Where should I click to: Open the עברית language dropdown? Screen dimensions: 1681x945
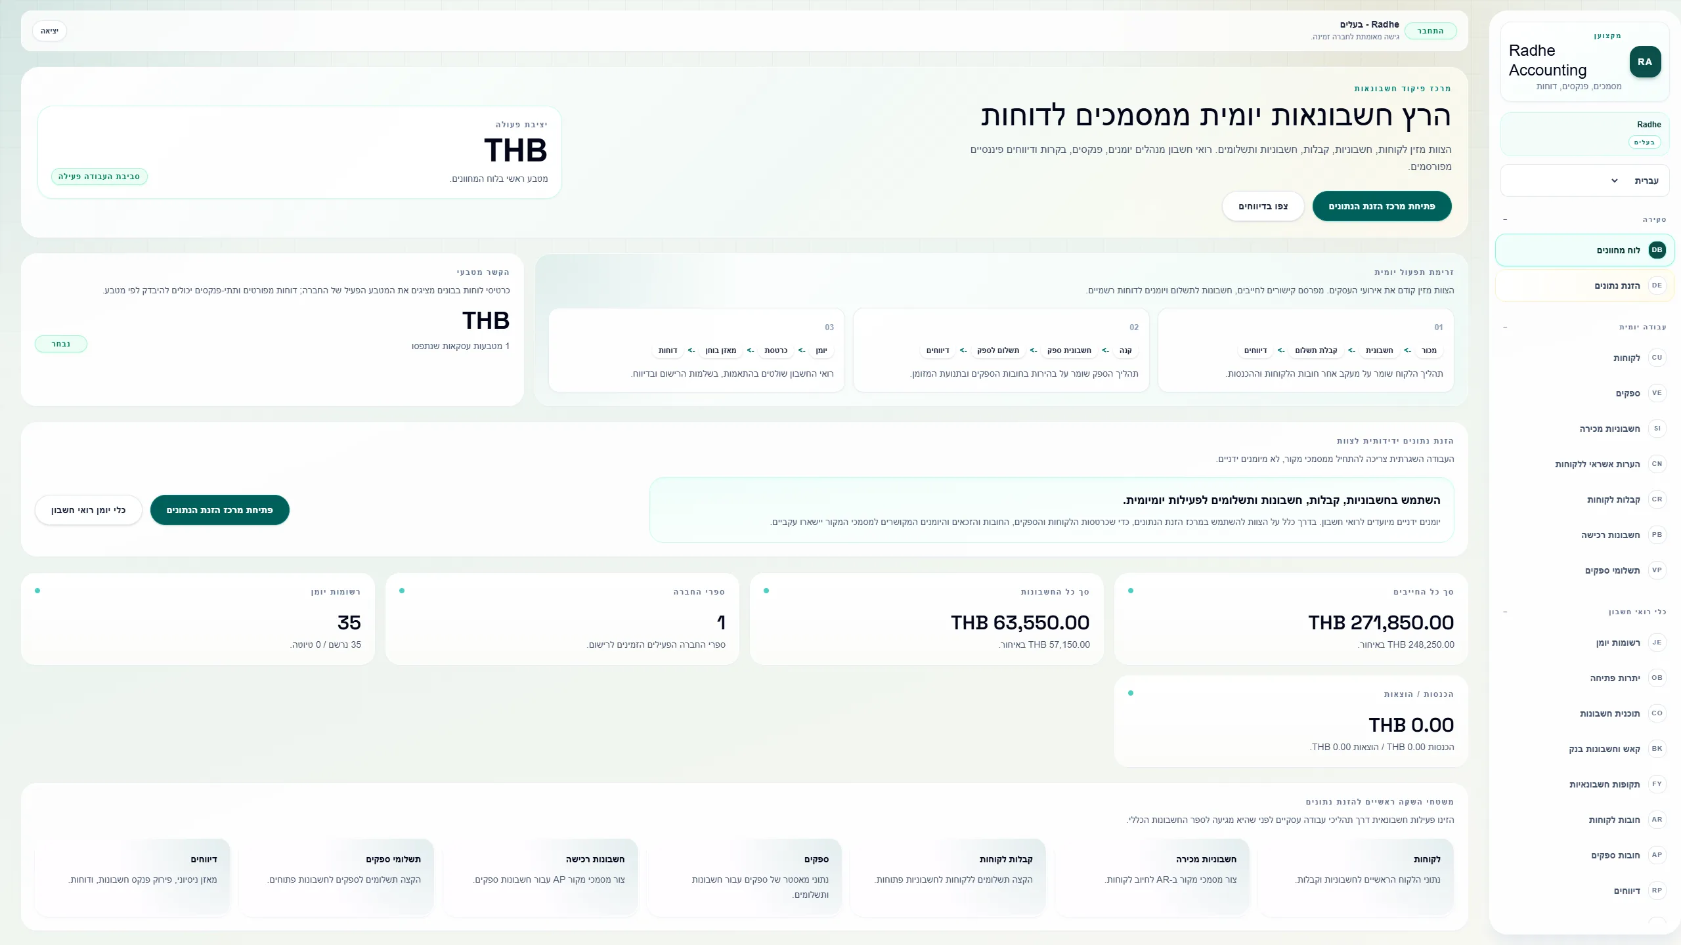1584,180
